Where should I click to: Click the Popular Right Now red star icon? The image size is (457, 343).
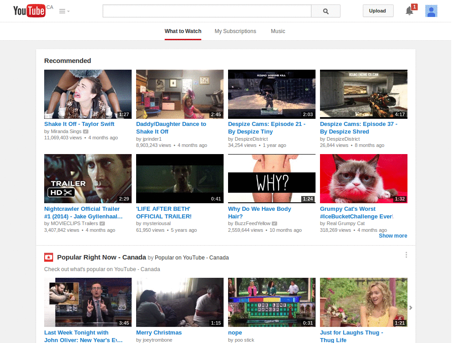49,257
